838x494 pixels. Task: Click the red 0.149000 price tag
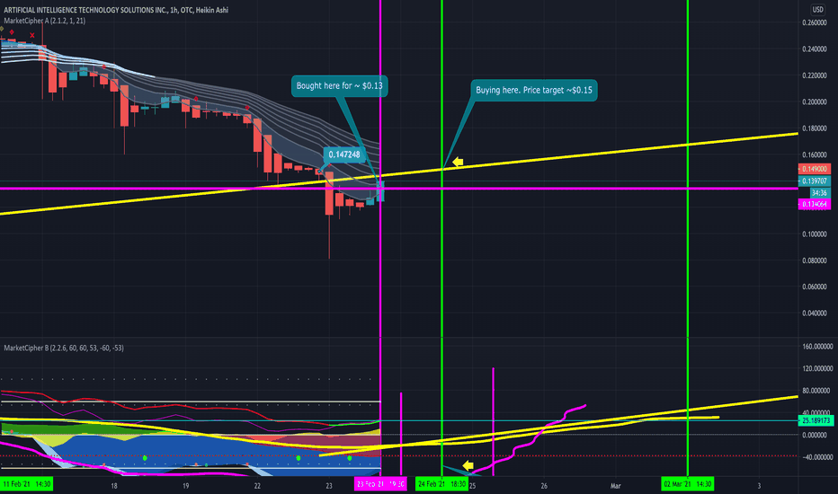(814, 169)
